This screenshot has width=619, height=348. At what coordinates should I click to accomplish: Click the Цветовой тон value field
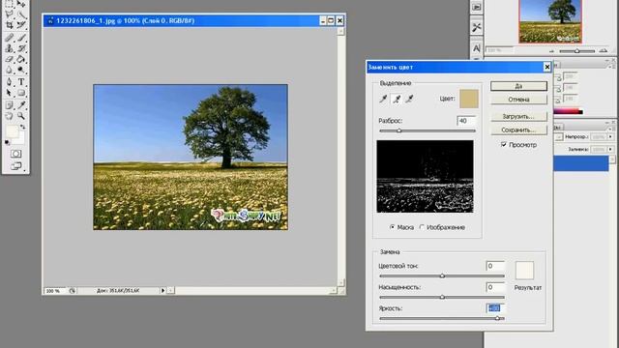coord(495,266)
